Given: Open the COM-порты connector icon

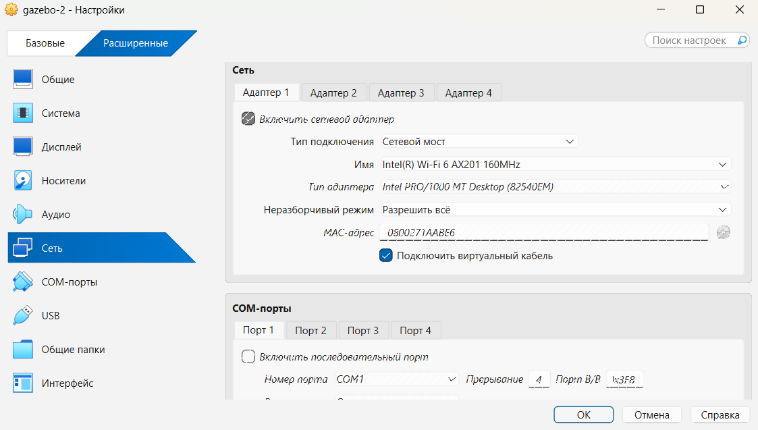Looking at the screenshot, I should 23,281.
